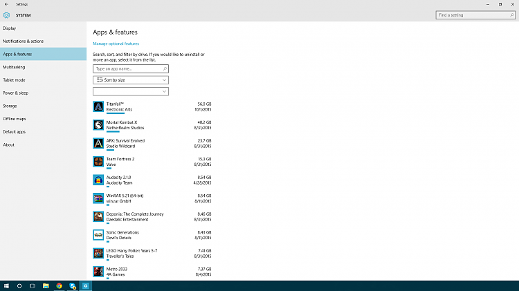
Task: Click the Find a setting search box
Action: 475,15
